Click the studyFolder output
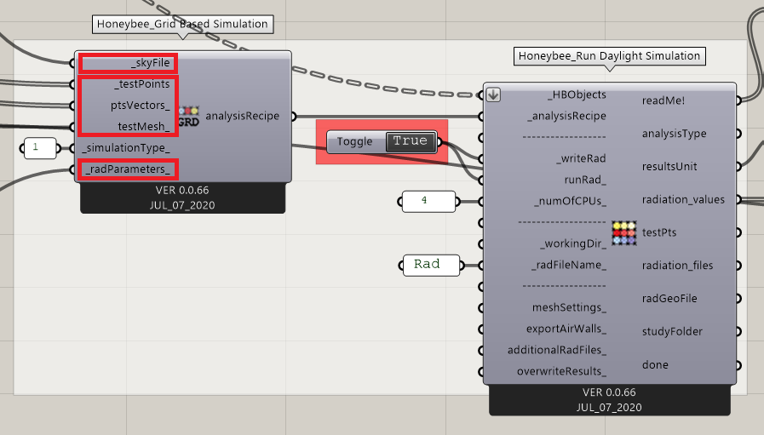This screenshot has width=764, height=435. click(672, 332)
